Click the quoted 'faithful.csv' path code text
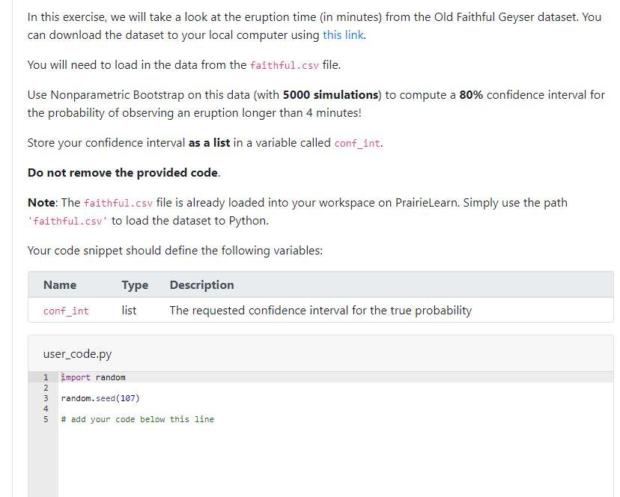The height and width of the screenshot is (497, 620). point(67,221)
